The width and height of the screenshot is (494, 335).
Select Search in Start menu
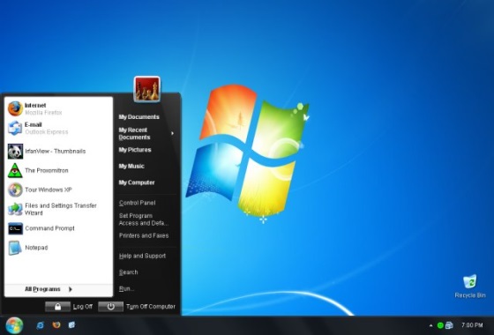pyautogui.click(x=128, y=272)
